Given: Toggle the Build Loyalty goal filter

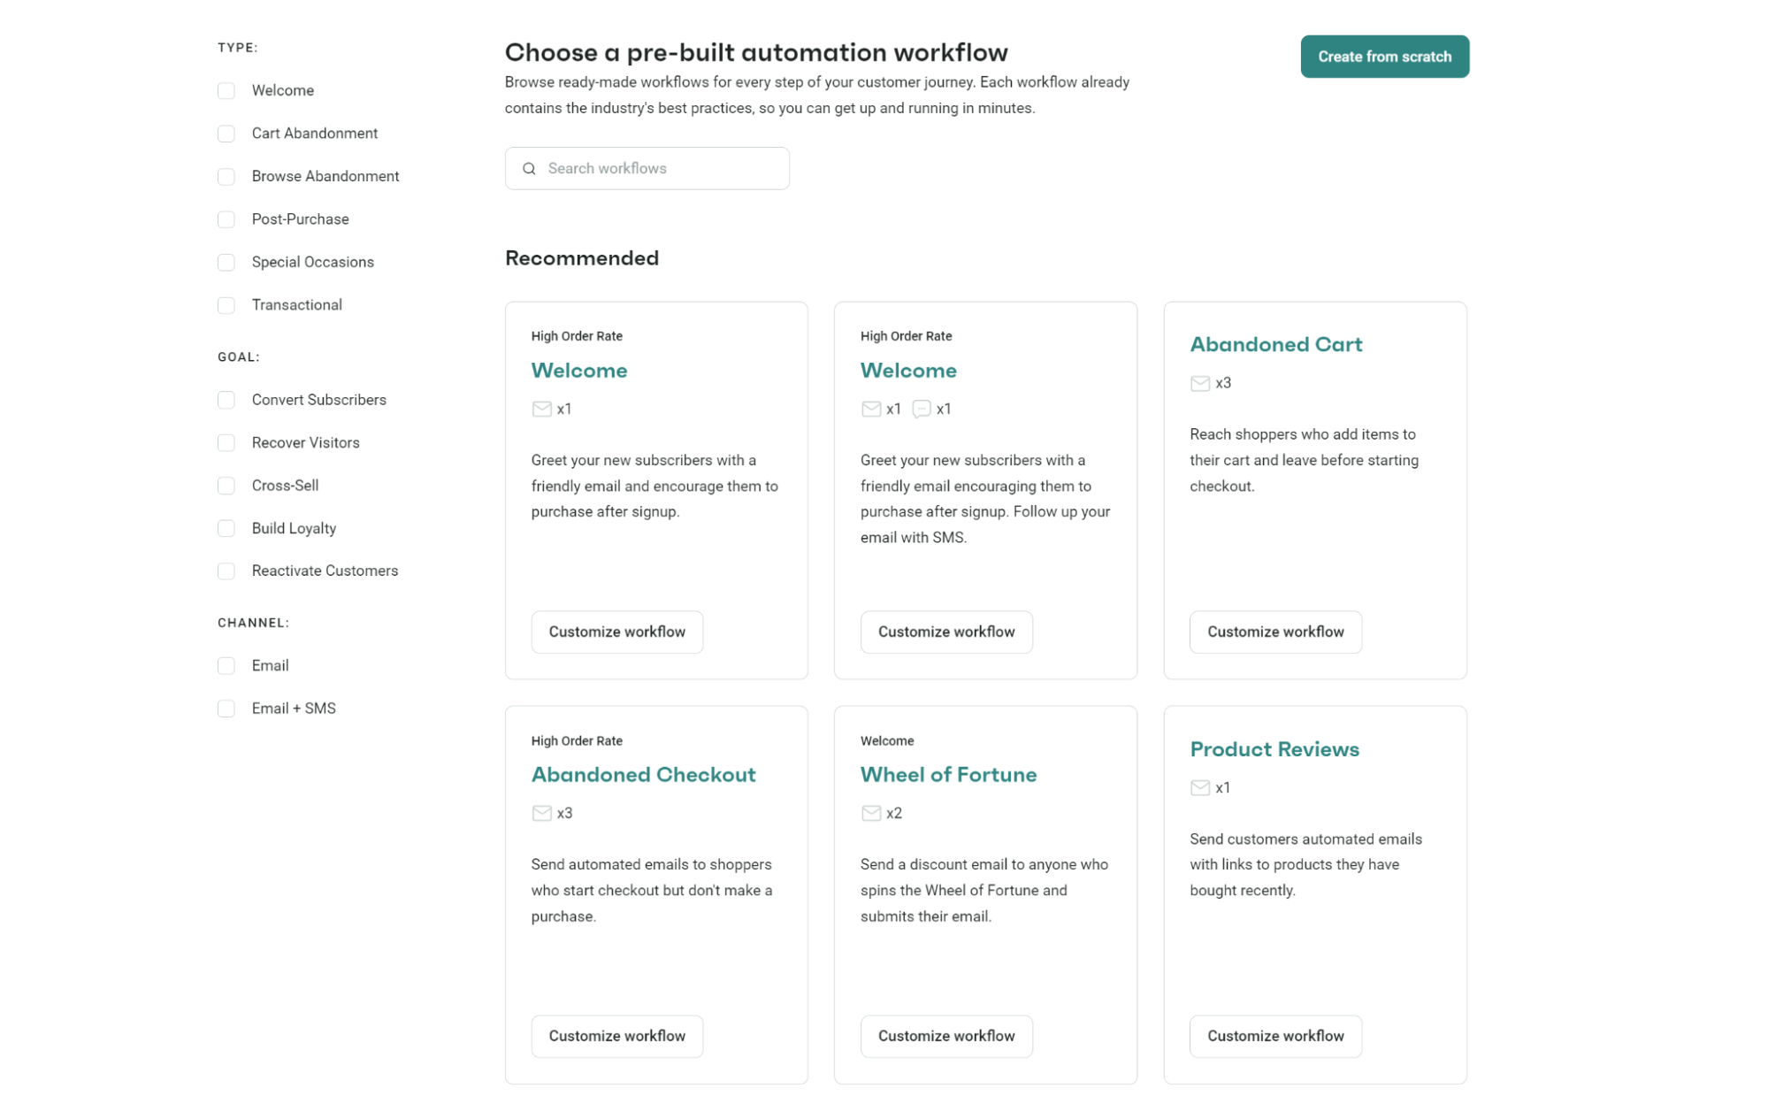Looking at the screenshot, I should [x=226, y=528].
